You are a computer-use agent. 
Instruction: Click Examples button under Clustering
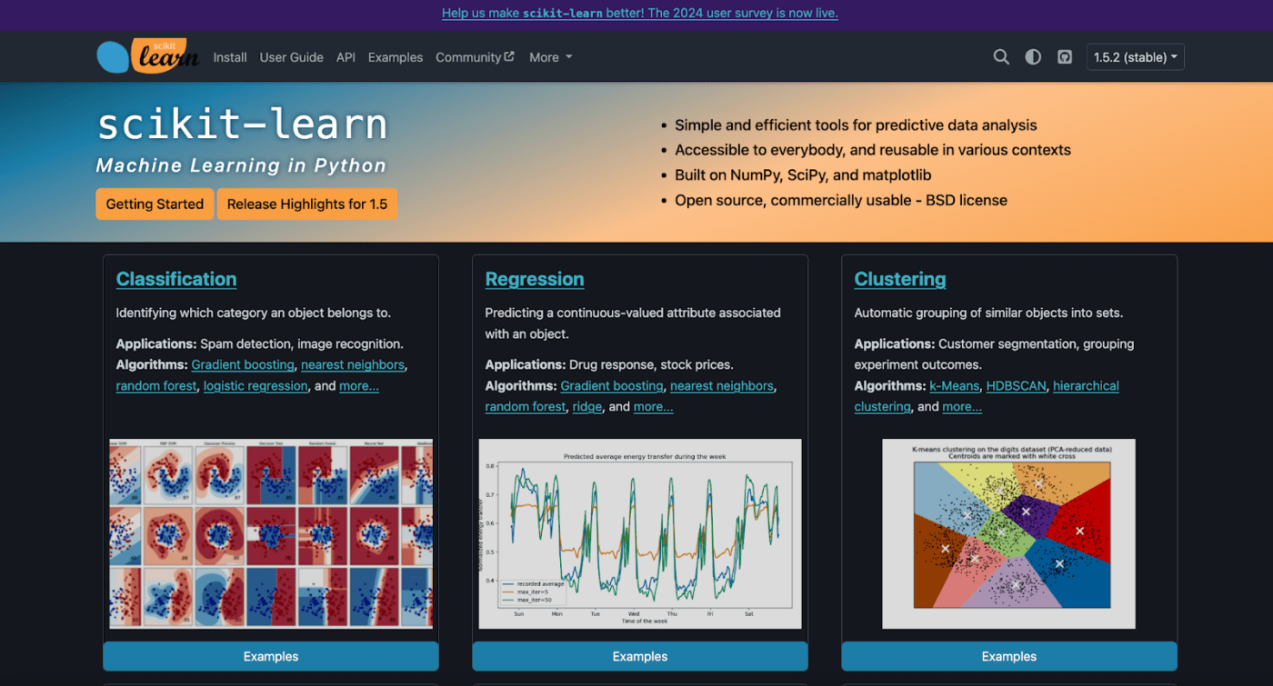(1009, 656)
